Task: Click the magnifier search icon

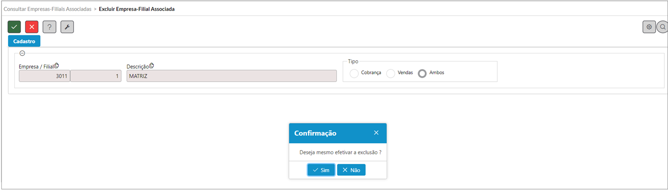Action: [x=662, y=27]
